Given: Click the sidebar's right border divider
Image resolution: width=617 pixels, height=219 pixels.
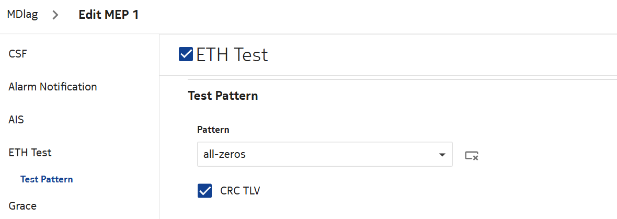Looking at the screenshot, I should (x=159, y=125).
